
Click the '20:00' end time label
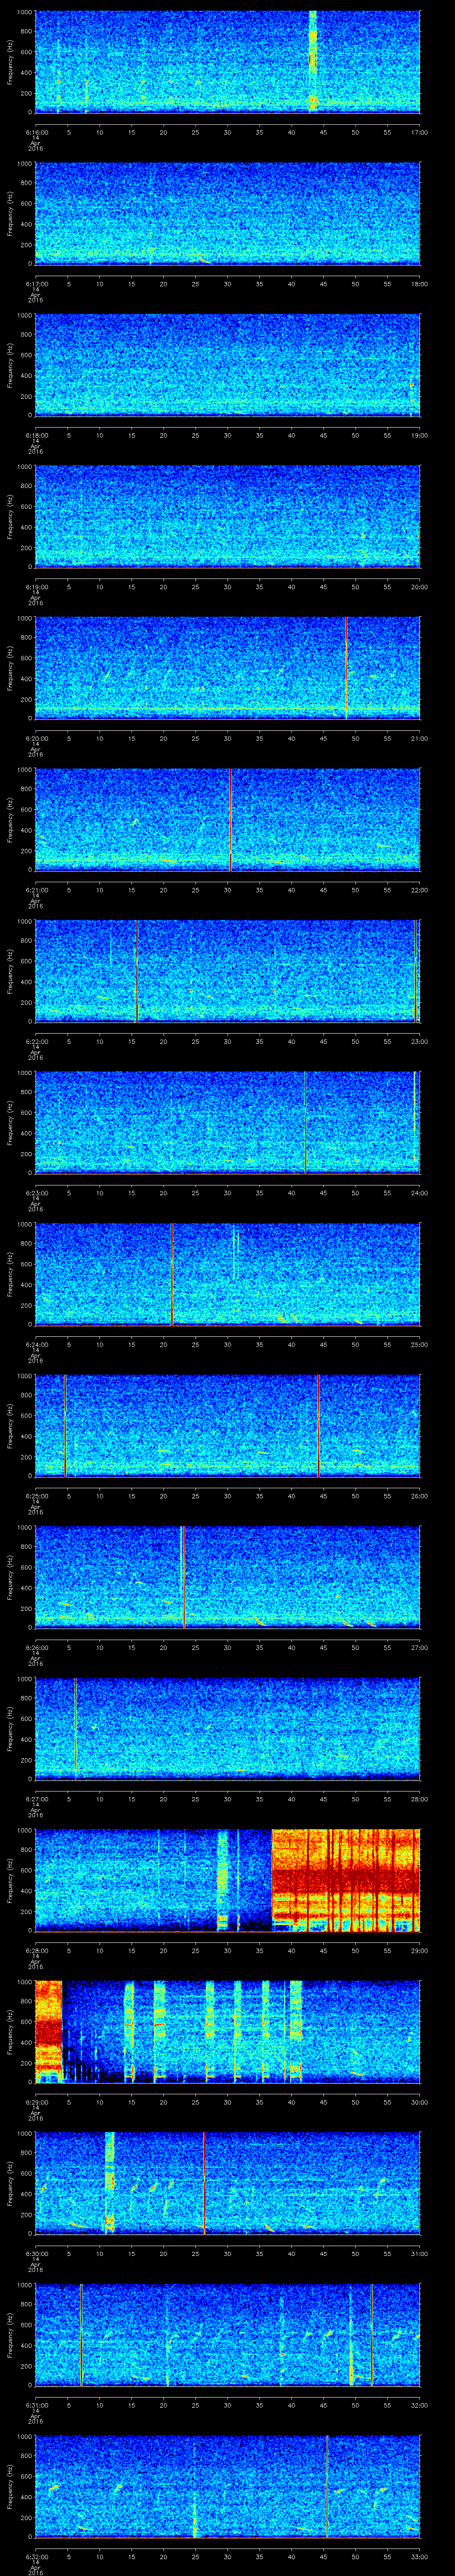tap(419, 587)
